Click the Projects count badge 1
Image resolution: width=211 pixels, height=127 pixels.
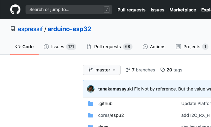(205, 47)
